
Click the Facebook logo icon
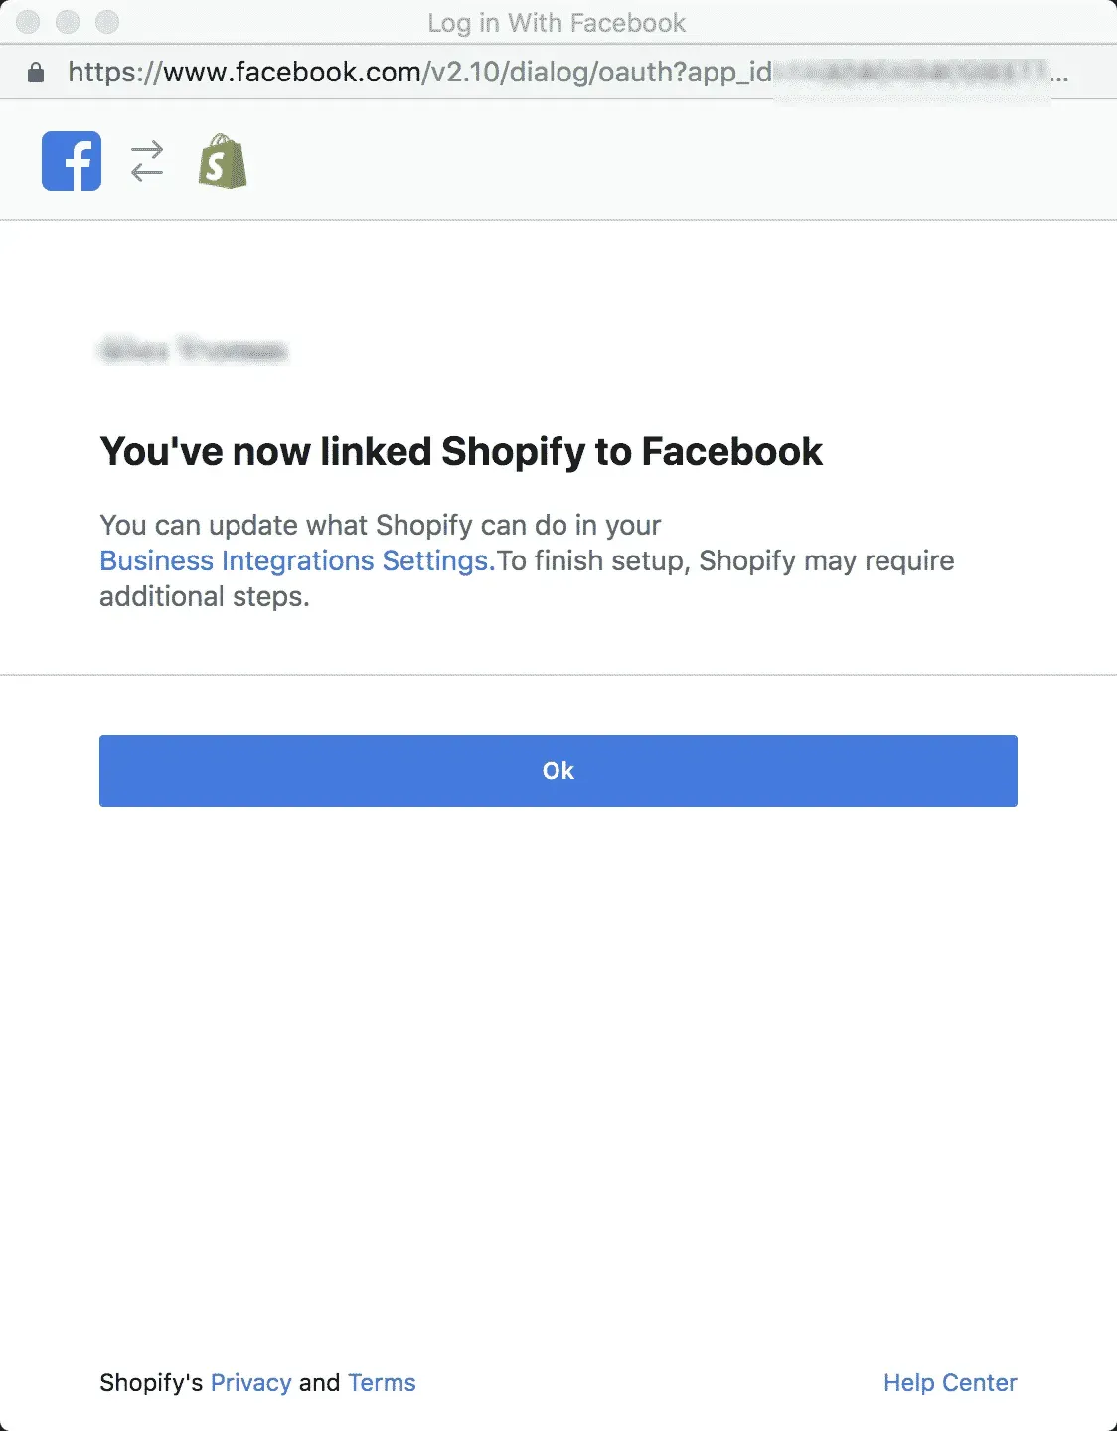click(70, 160)
